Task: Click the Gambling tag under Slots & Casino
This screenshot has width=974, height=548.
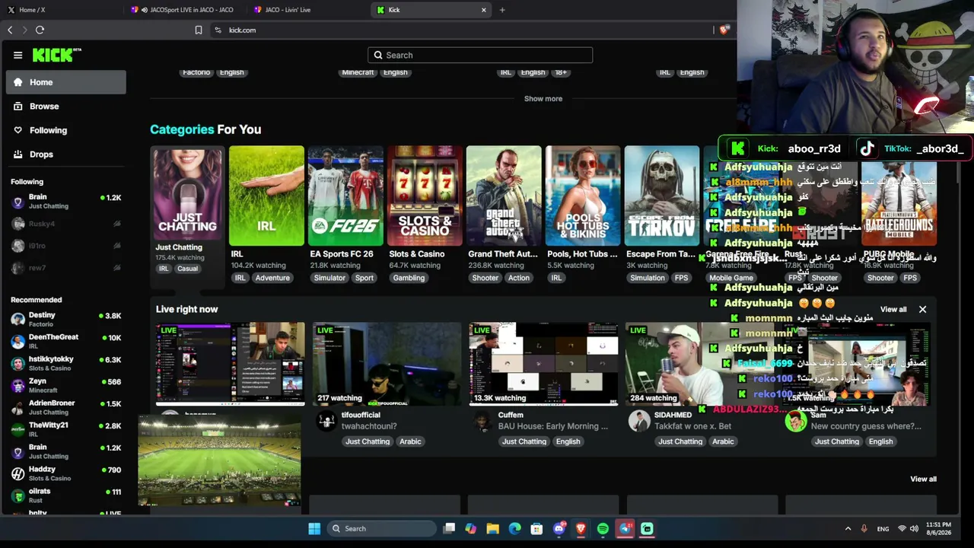Action: [409, 278]
